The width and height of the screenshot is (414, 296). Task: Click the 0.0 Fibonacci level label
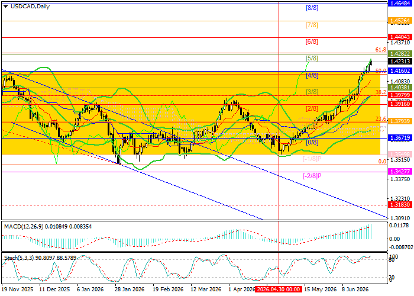coord(382,162)
